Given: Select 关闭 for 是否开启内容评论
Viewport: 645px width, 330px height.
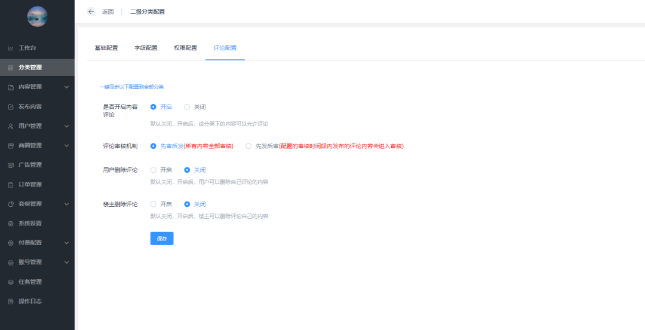Looking at the screenshot, I should pyautogui.click(x=187, y=106).
